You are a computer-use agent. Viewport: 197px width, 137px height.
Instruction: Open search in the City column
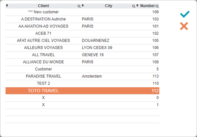134,6
